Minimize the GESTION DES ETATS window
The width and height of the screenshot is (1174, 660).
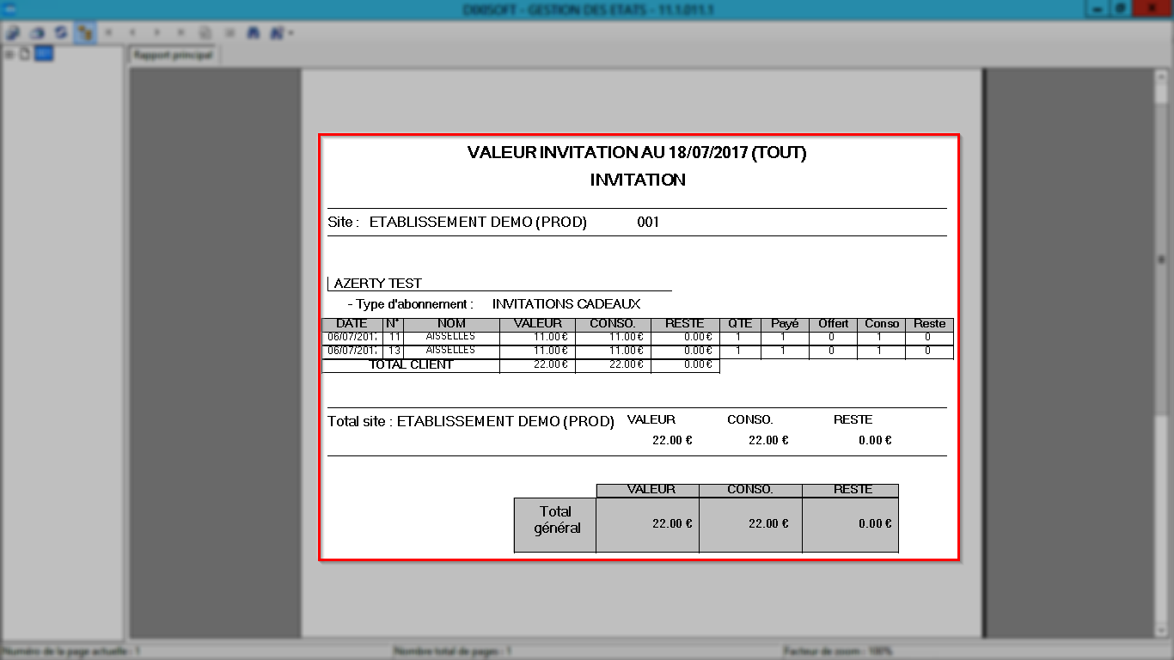pos(1098,9)
